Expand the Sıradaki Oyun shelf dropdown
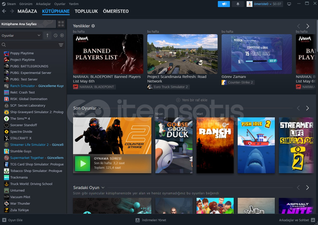The image size is (318, 225). point(103,188)
